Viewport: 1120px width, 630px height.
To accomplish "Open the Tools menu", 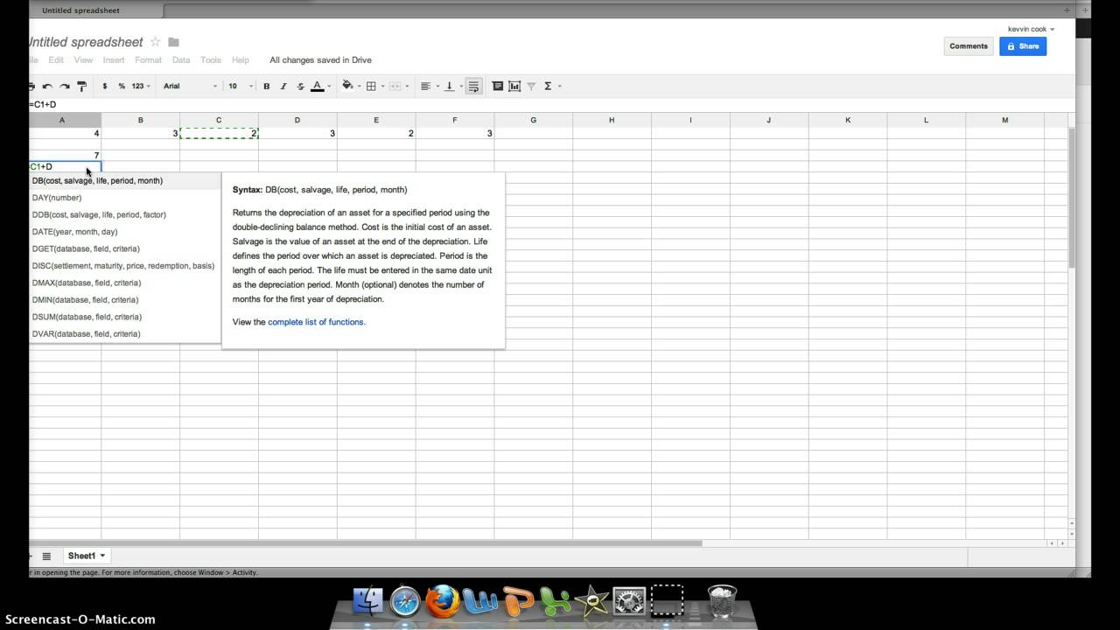I will (211, 60).
